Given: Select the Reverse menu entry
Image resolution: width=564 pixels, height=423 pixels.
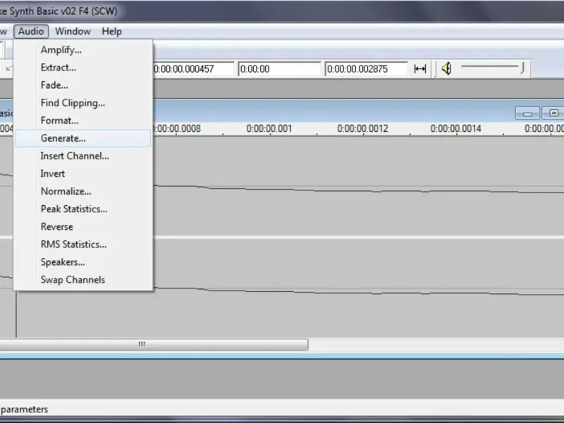Looking at the screenshot, I should pos(83,226).
